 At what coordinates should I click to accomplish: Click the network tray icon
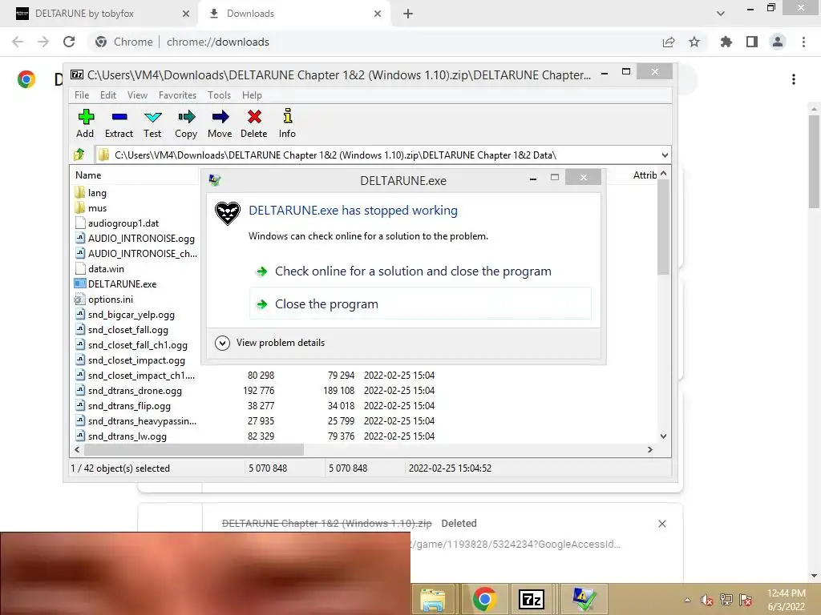point(726,600)
